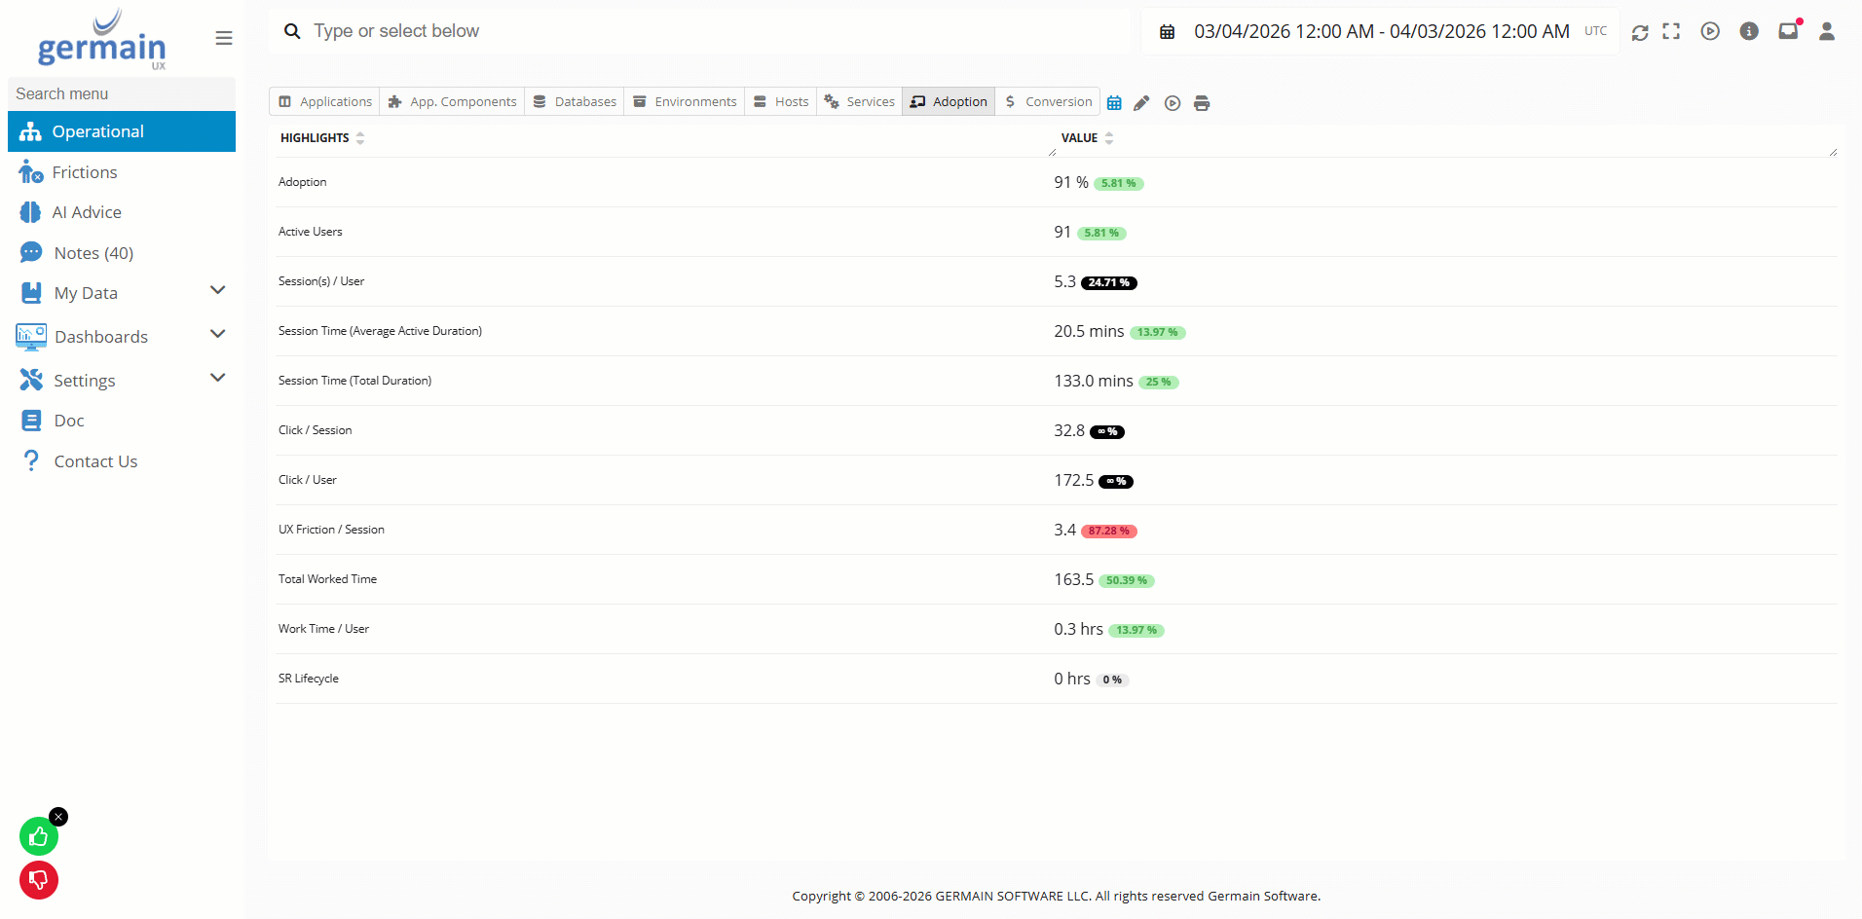Print the report using the printer icon
The image size is (1862, 919).
1202,102
